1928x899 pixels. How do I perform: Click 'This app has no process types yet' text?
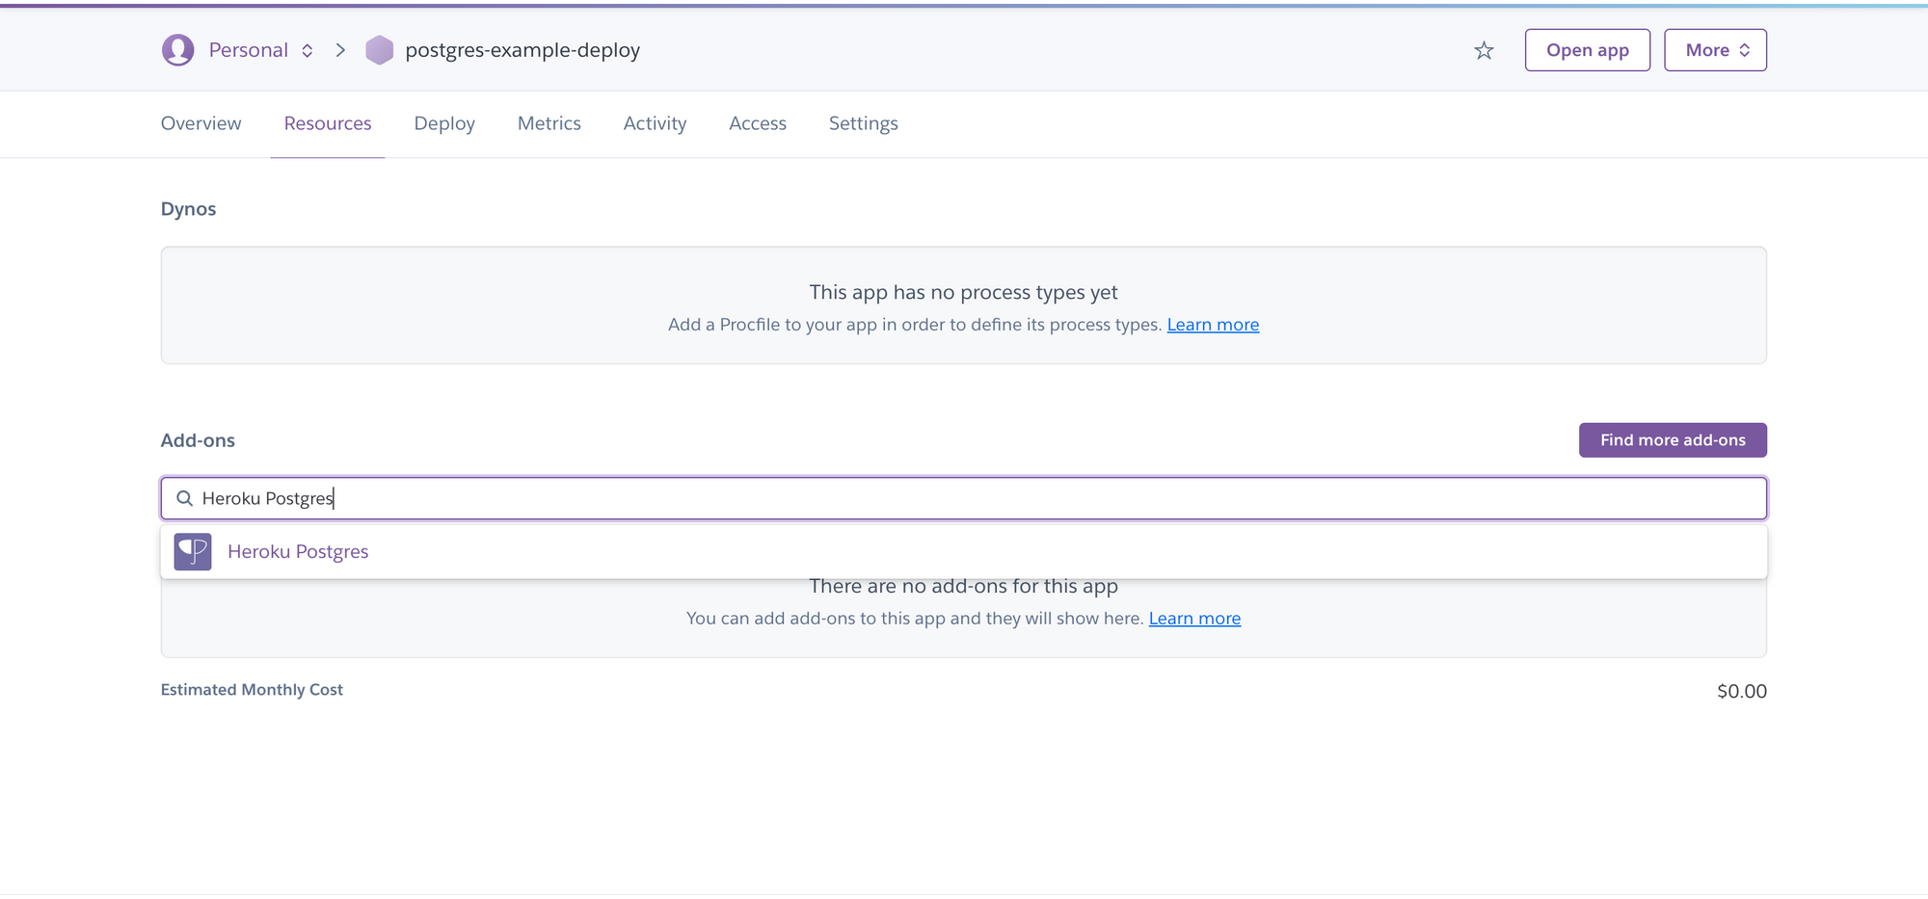point(964,292)
